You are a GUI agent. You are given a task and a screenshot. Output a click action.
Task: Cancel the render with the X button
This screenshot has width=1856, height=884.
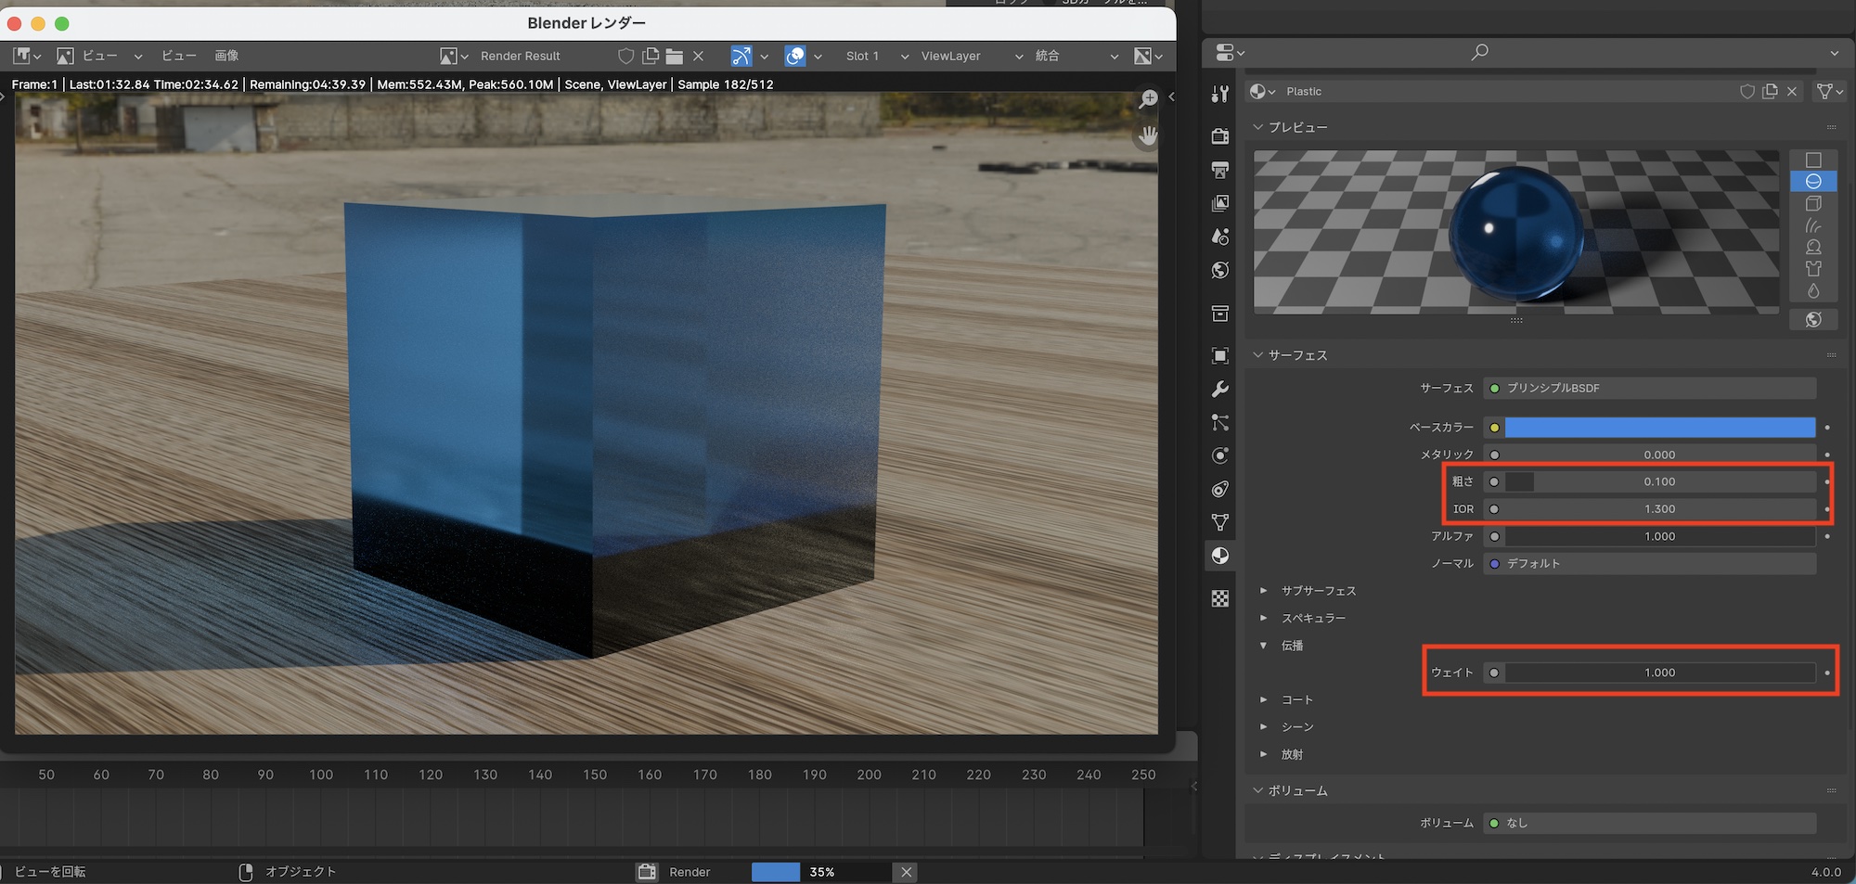907,872
